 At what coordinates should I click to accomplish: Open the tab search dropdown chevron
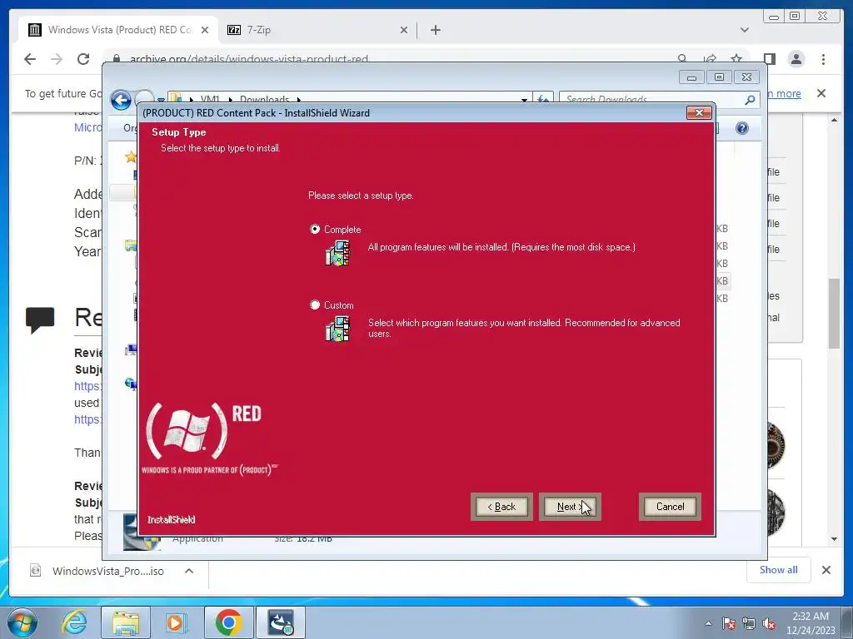(x=745, y=30)
